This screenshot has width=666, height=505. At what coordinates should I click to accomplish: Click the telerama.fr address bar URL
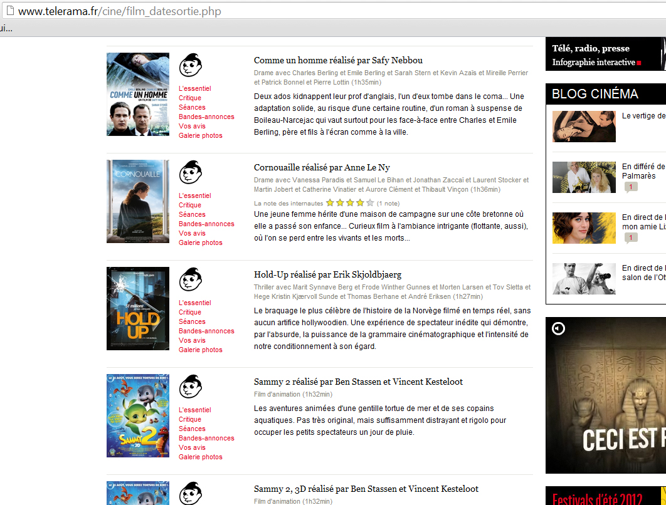point(119,11)
